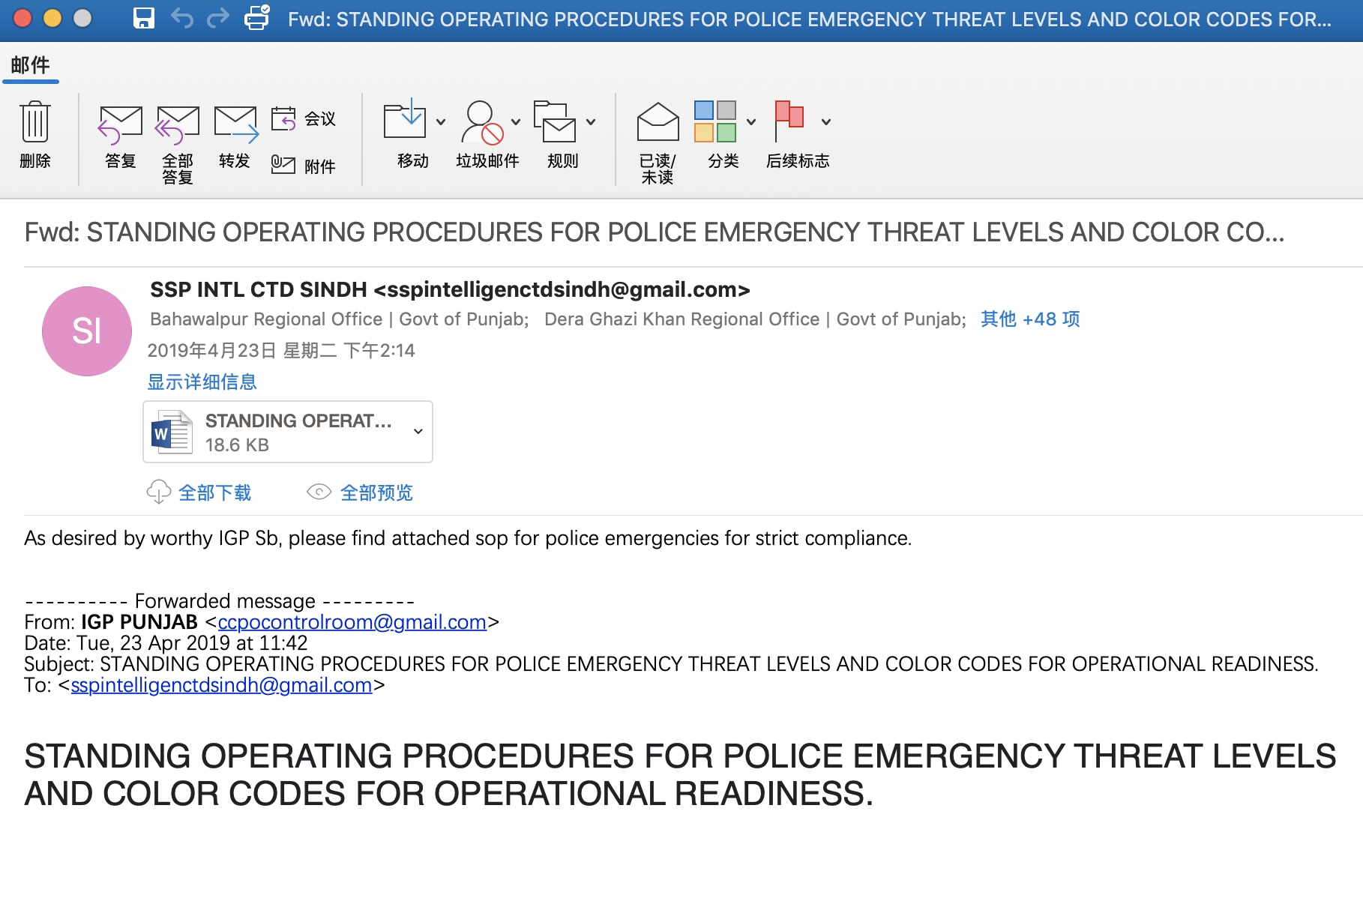Screen dimensions: 1363x922
Task: Expand the Rules (规则) dropdown arrow
Action: pos(591,121)
